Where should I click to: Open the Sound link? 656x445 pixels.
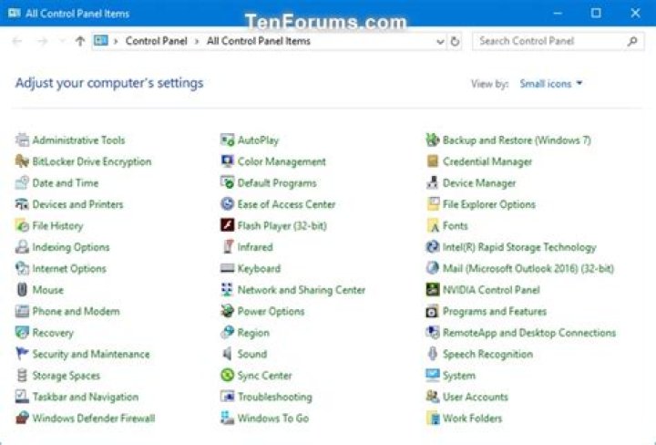click(x=251, y=354)
